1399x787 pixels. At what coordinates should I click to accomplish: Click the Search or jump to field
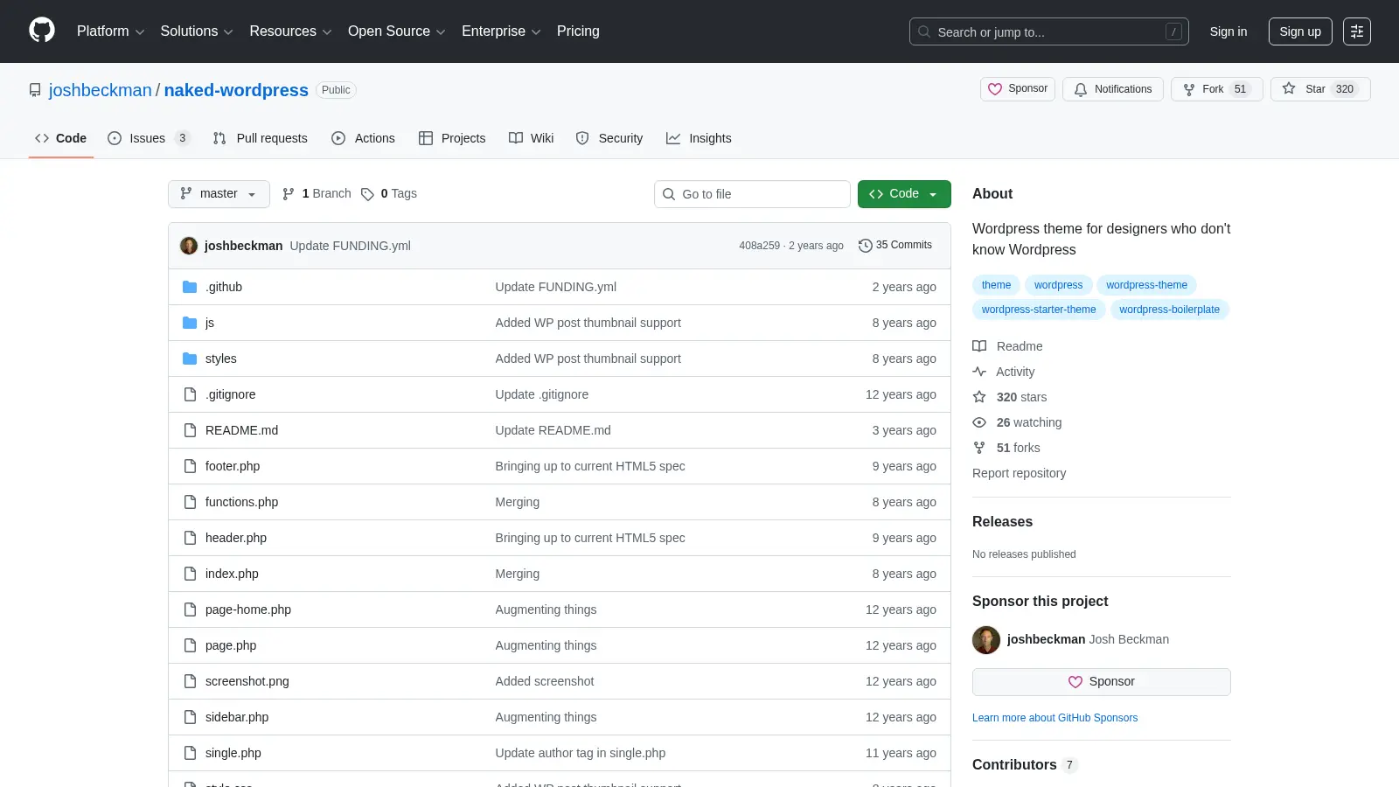pos(1049,31)
